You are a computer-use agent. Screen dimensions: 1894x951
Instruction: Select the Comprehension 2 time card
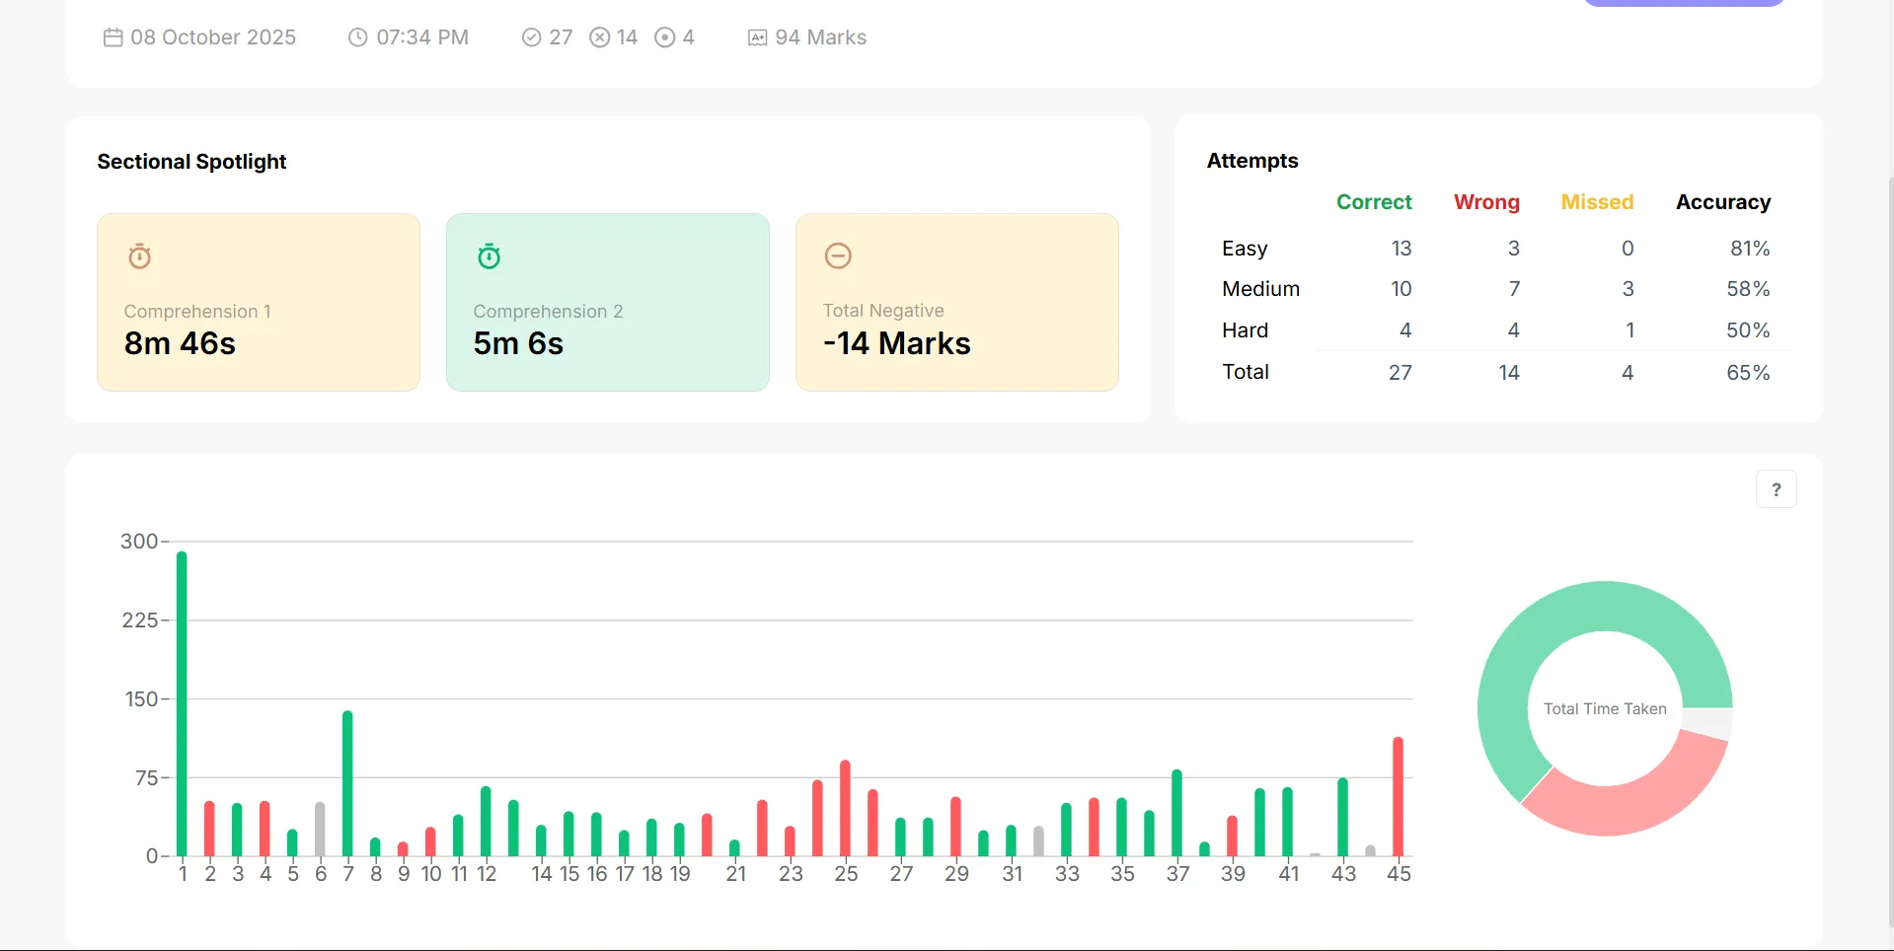click(608, 302)
